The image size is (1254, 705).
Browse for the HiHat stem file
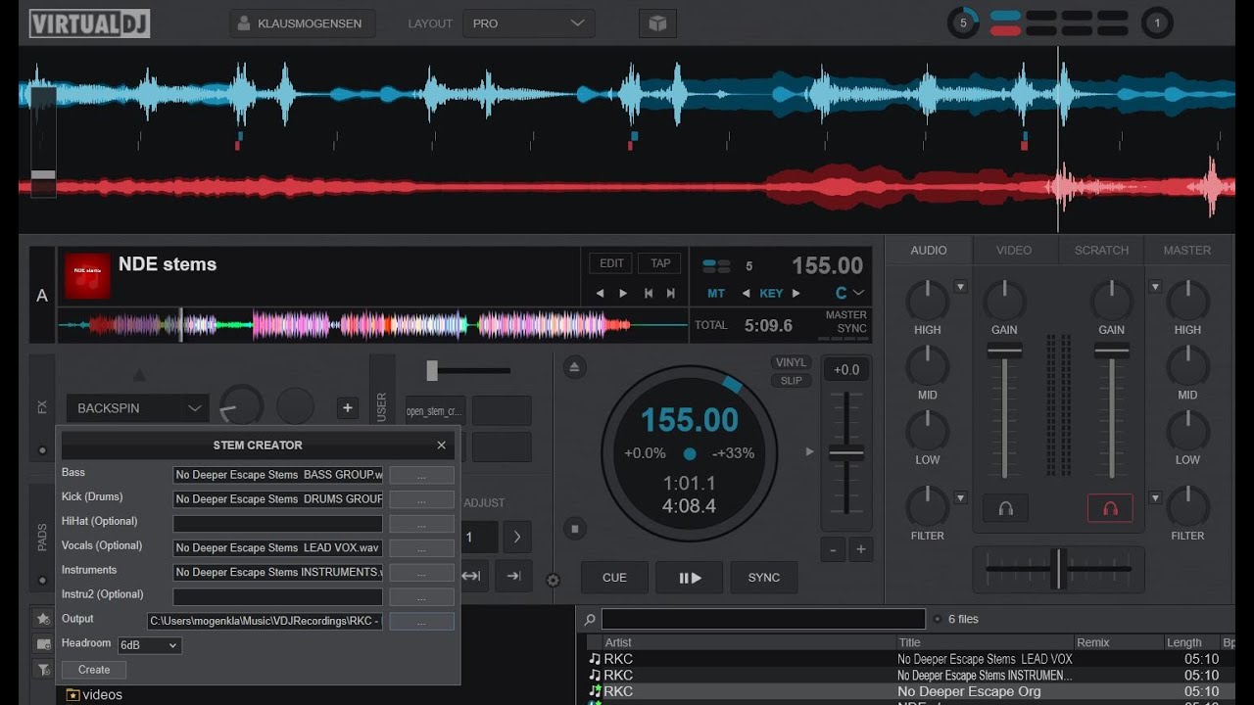click(421, 524)
